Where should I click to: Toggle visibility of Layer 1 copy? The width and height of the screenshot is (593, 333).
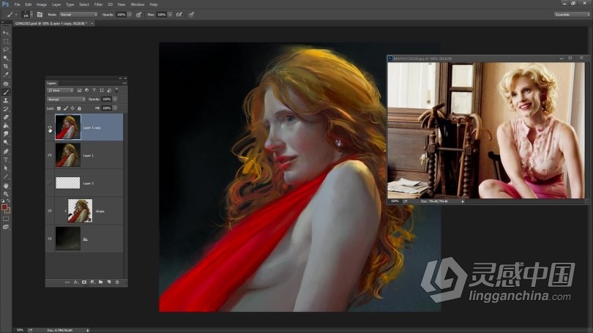(50, 127)
